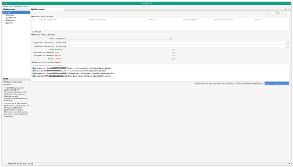Expand the Hibiscus tree node arrow
The height and width of the screenshot is (167, 293).
pos(5,20)
